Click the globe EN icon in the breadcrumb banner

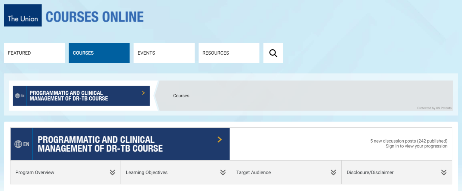click(18, 95)
